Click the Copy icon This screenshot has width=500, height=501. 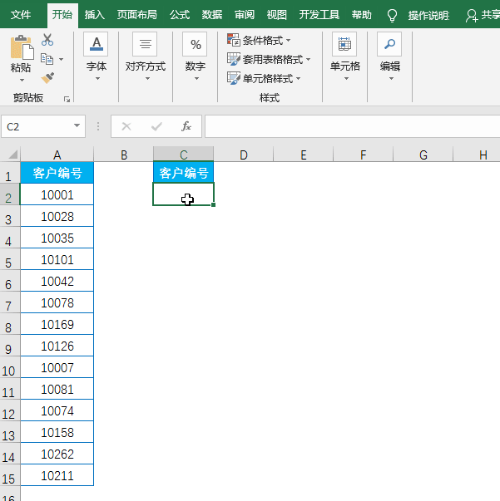47,59
